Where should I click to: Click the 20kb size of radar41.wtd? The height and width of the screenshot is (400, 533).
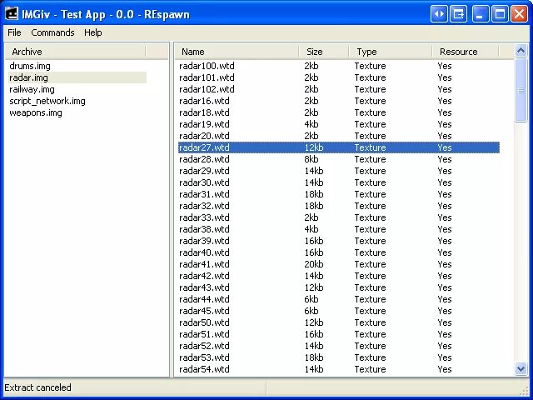(314, 264)
